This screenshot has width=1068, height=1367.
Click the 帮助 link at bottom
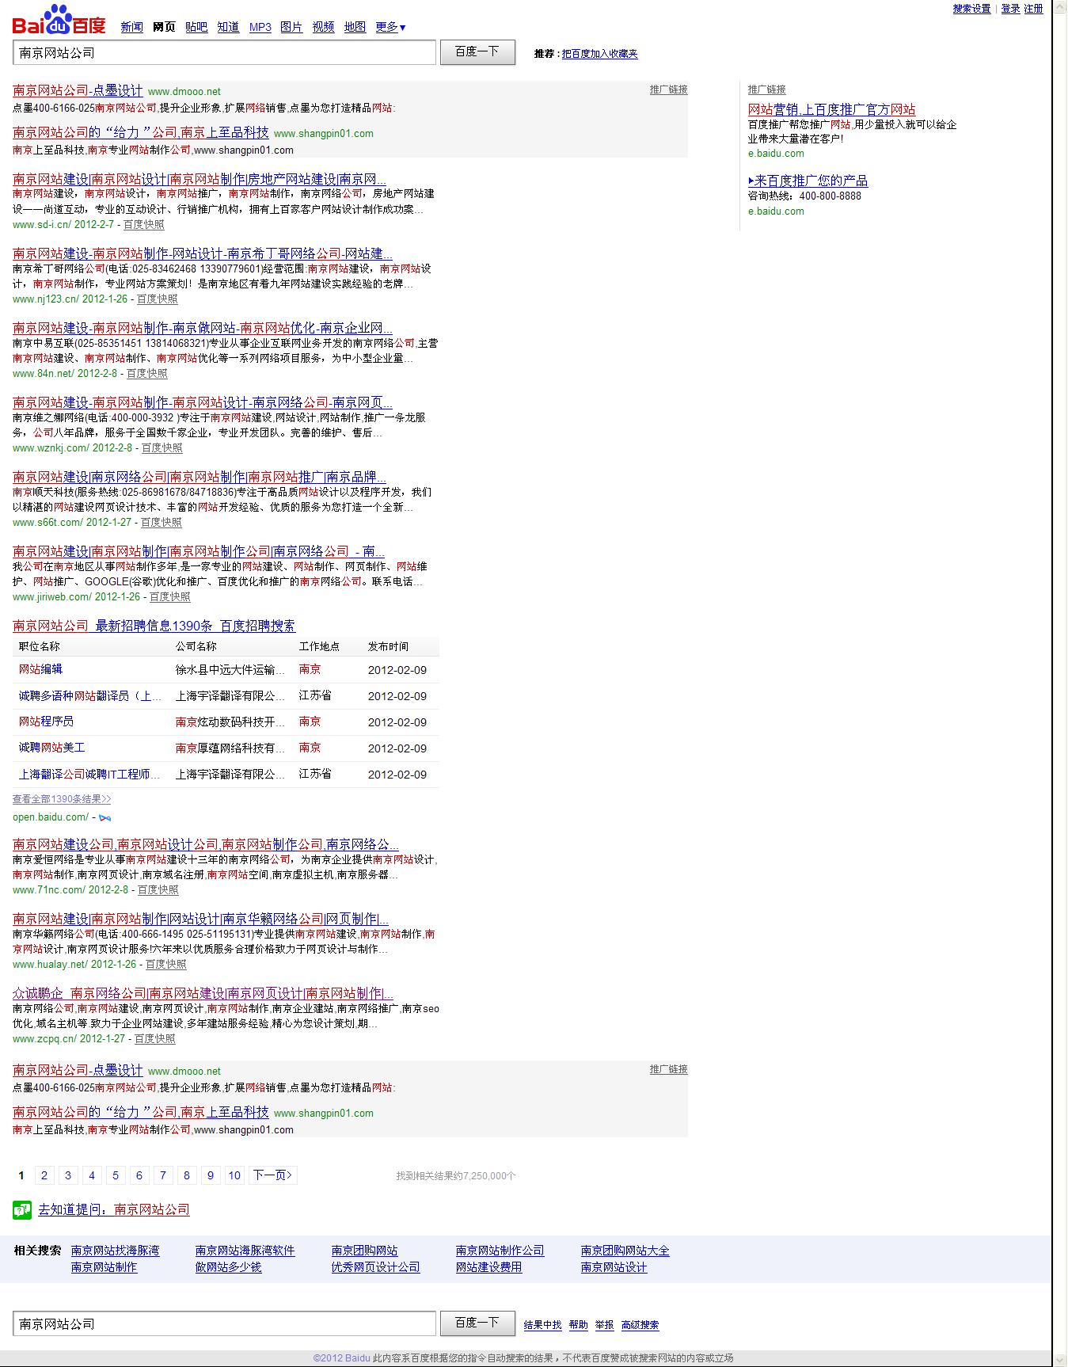coord(578,1325)
